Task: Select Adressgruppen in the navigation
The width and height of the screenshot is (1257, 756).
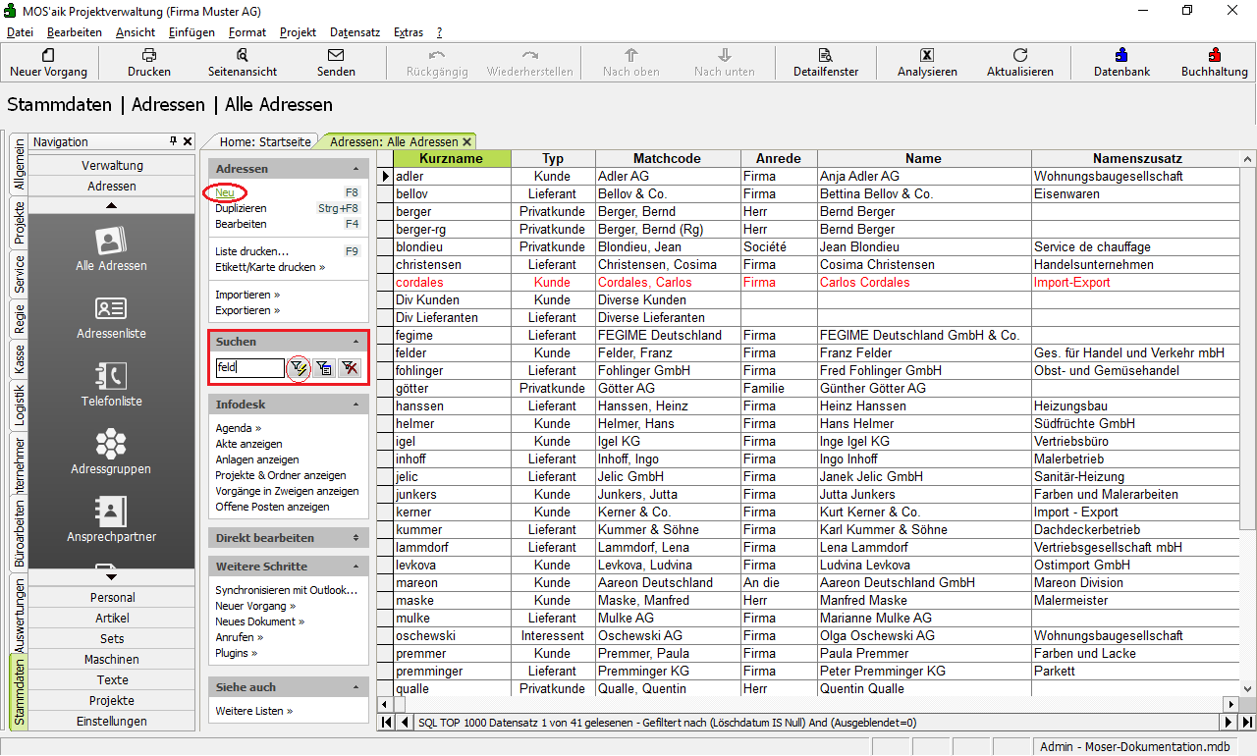Action: click(x=111, y=452)
